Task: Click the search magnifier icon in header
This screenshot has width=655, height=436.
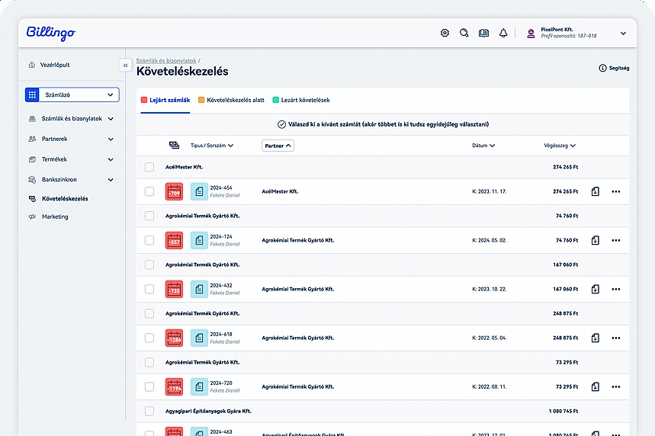Action: [464, 34]
